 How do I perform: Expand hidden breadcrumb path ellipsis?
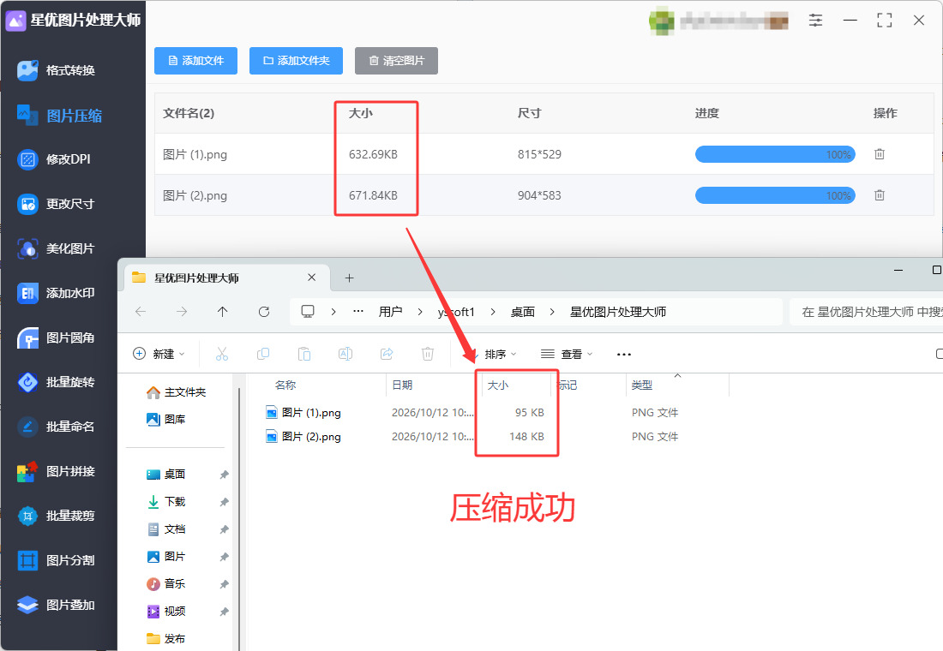357,312
